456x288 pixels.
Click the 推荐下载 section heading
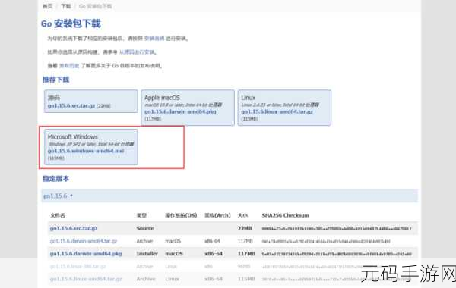(x=55, y=80)
